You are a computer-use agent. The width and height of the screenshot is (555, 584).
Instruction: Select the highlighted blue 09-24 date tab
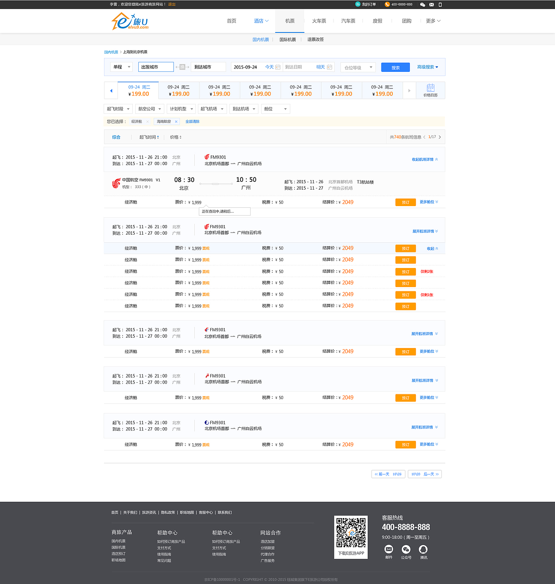click(x=138, y=90)
